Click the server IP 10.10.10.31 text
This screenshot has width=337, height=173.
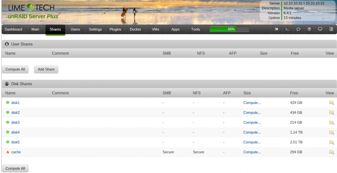[x=304, y=3]
